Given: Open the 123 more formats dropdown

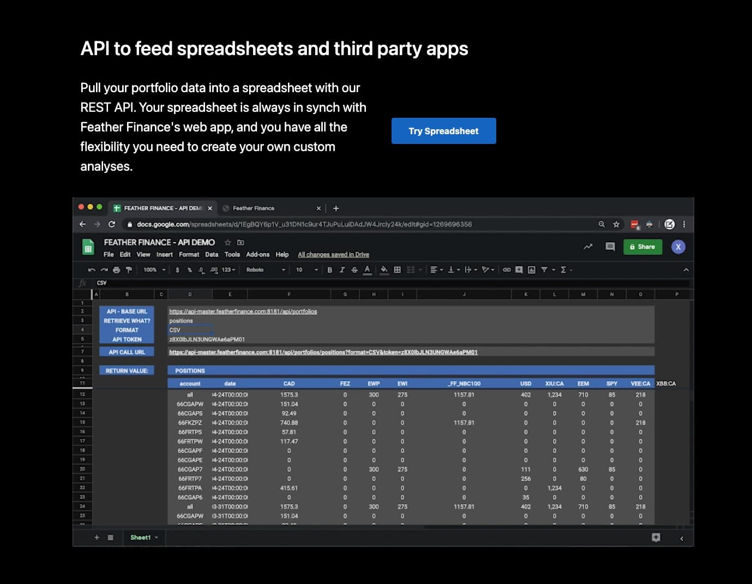Looking at the screenshot, I should [x=228, y=270].
